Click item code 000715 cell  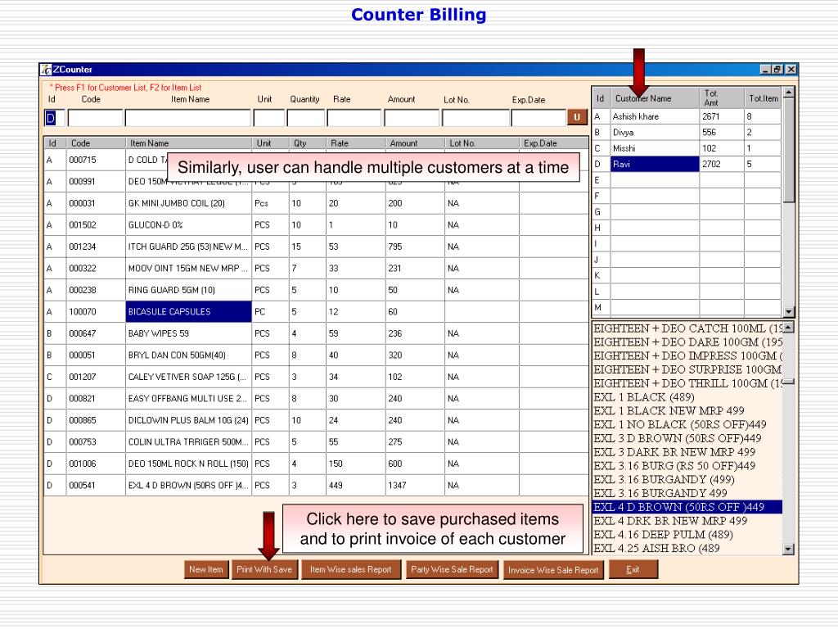pos(95,160)
